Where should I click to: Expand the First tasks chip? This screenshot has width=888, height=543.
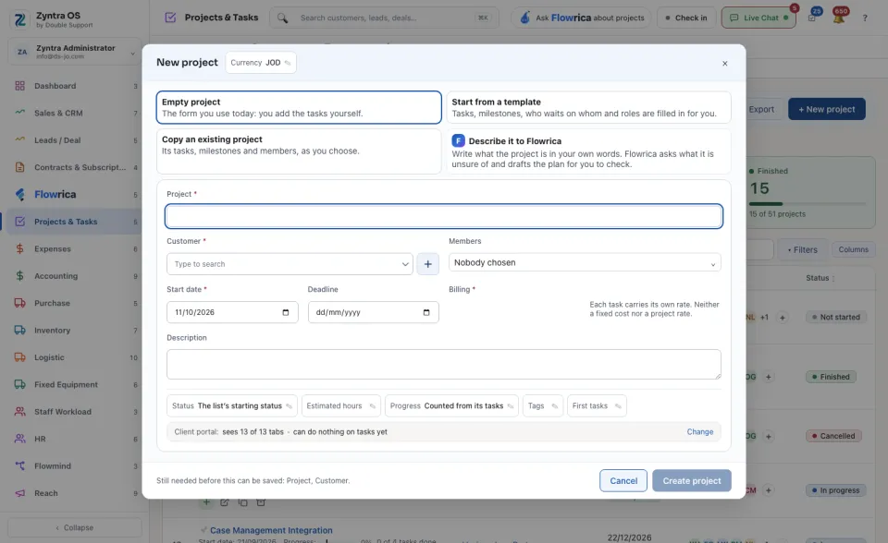pos(597,406)
